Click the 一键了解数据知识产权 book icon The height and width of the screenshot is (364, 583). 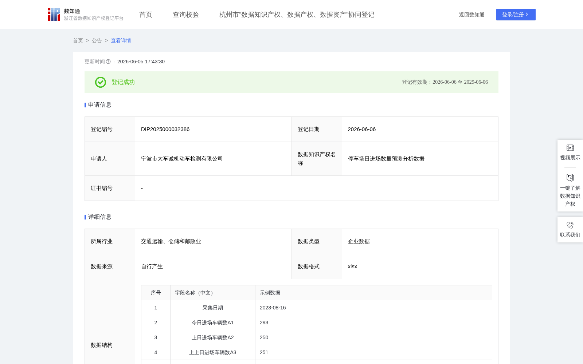tap(570, 178)
